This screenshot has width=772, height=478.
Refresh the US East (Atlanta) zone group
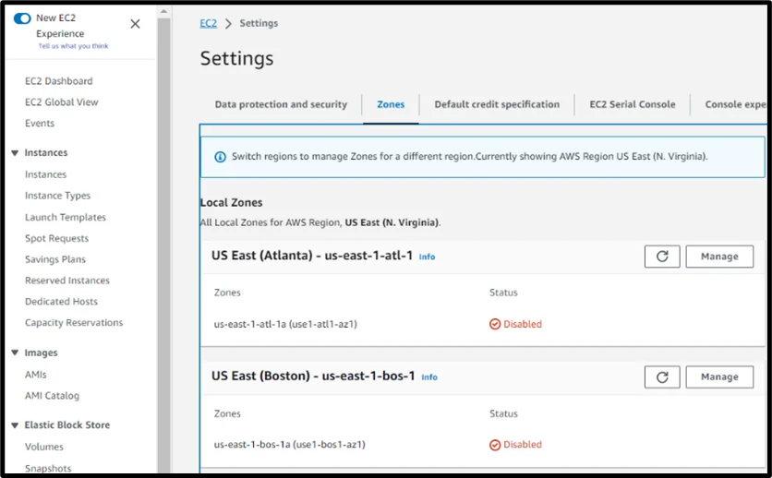[x=662, y=257]
